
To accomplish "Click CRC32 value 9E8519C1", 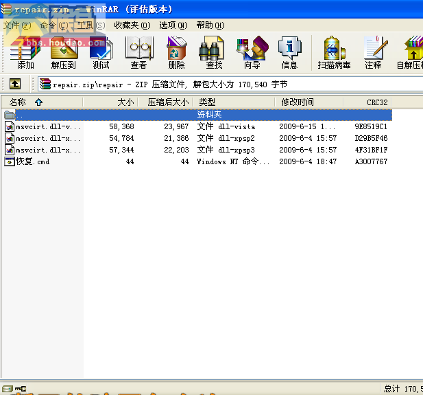I will coord(371,126).
